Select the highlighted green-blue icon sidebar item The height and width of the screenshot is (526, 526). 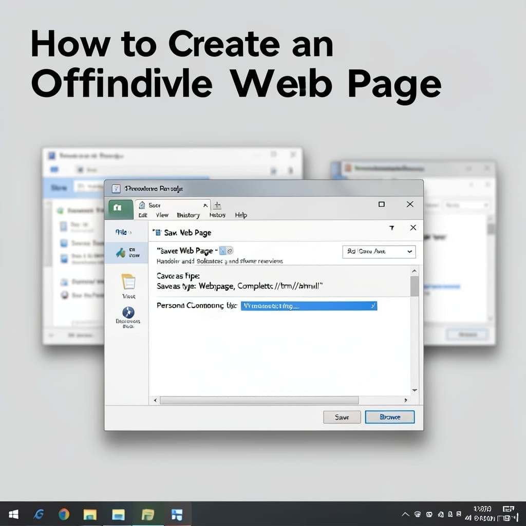click(x=126, y=253)
